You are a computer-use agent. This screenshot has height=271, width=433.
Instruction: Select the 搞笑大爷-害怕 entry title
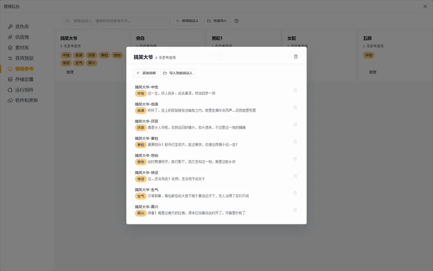click(146, 138)
